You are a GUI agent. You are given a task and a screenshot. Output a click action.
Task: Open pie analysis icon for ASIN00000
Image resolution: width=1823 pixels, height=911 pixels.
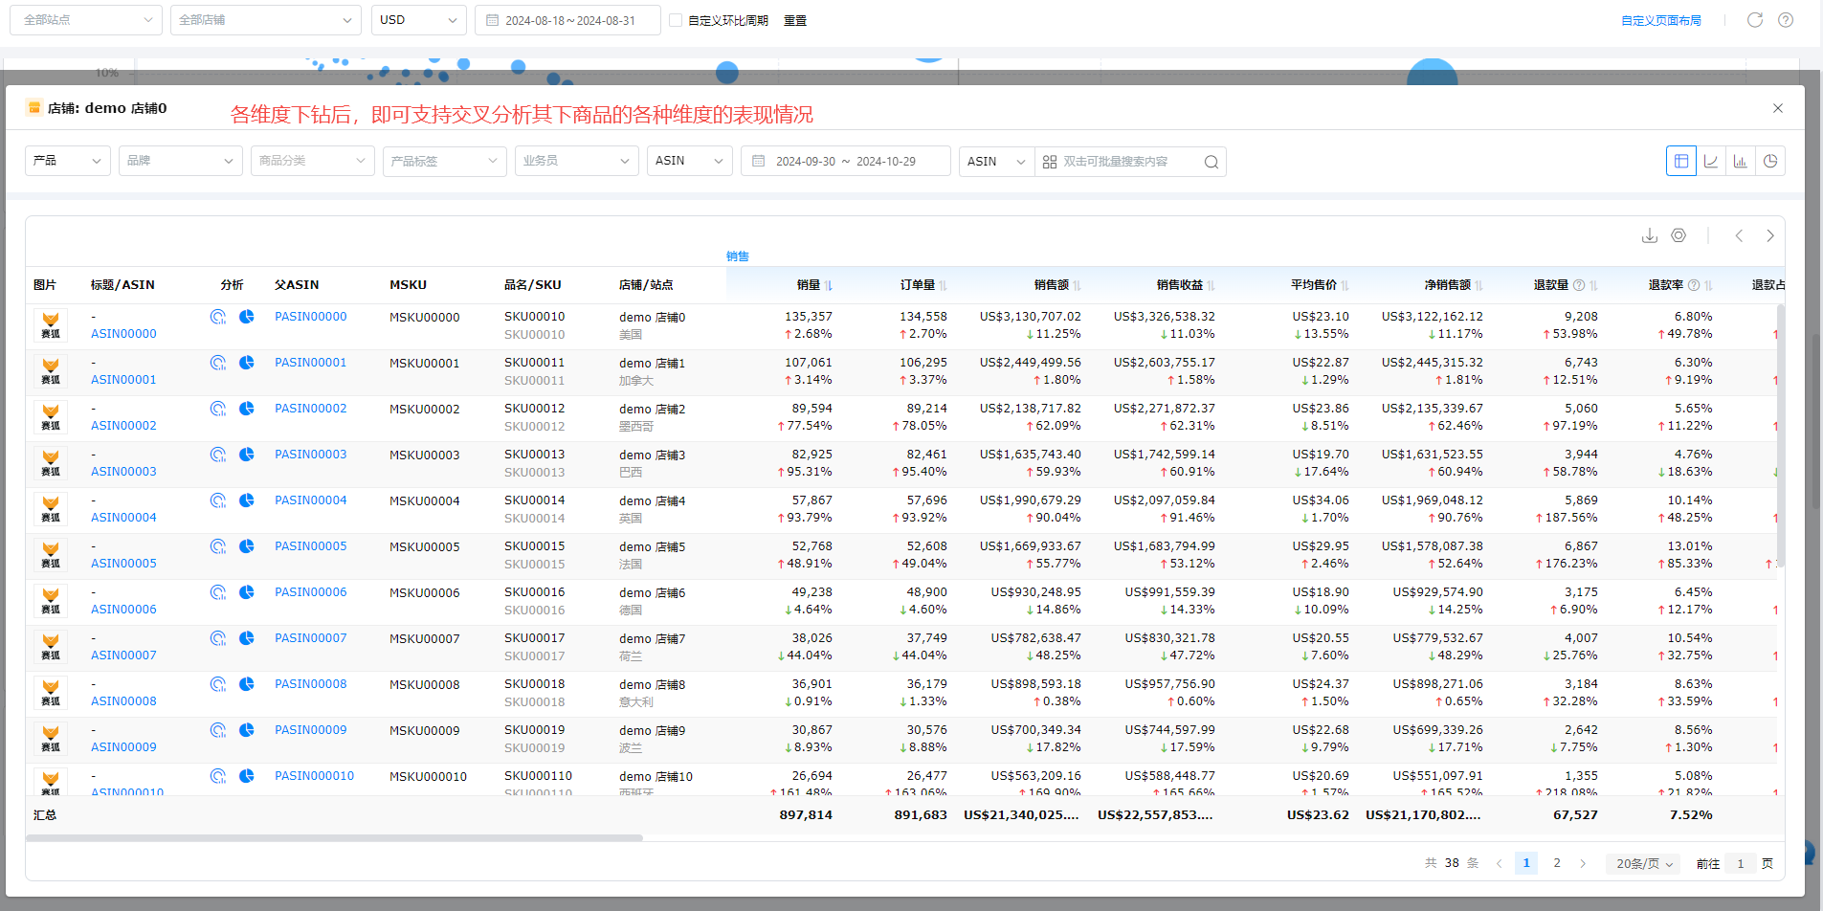(x=247, y=317)
